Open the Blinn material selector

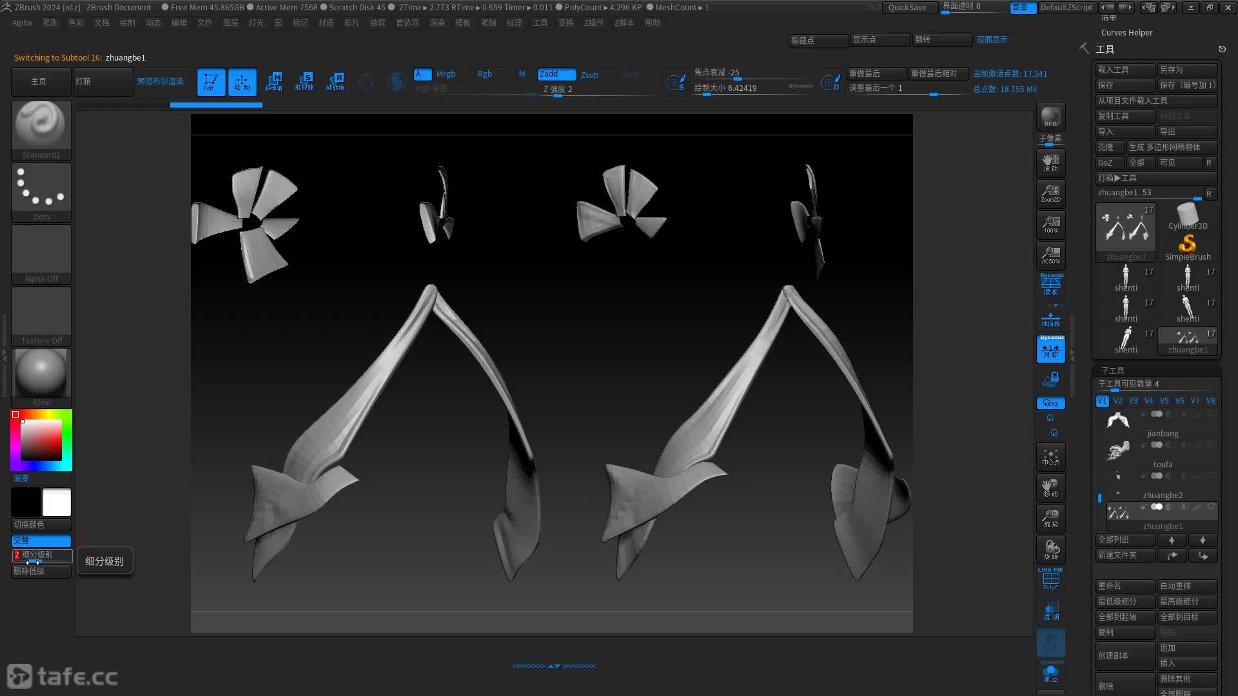41,378
